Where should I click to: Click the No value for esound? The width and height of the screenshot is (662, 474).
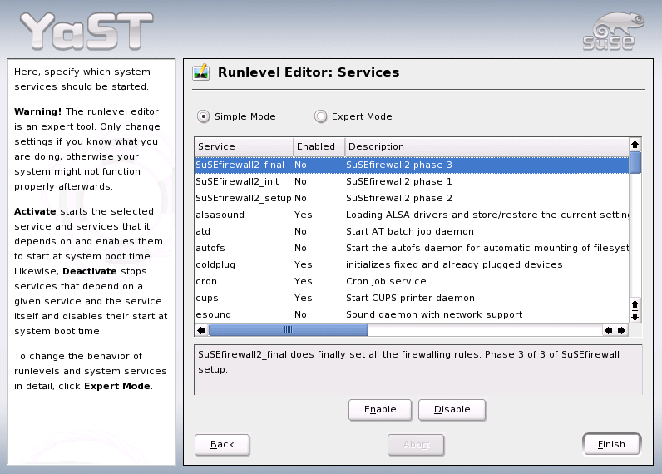(x=300, y=315)
